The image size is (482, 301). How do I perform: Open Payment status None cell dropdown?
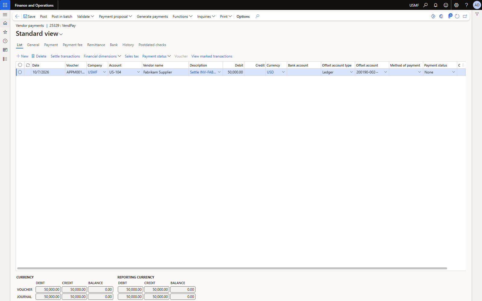point(454,72)
